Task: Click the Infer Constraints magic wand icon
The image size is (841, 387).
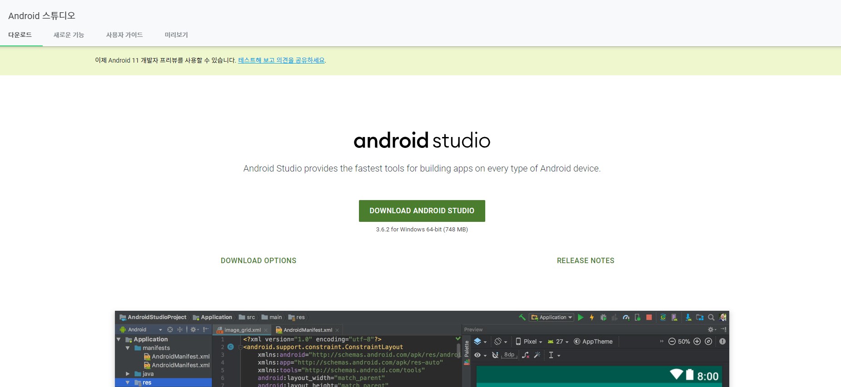Action: tap(537, 355)
